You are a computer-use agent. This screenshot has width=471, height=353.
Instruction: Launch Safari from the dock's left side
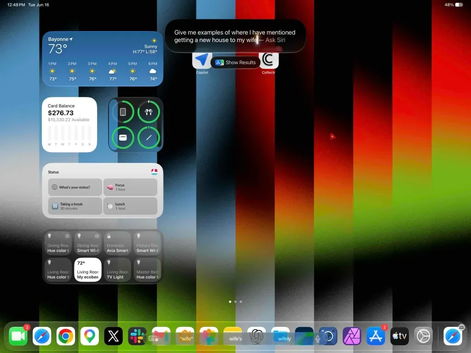coord(42,336)
